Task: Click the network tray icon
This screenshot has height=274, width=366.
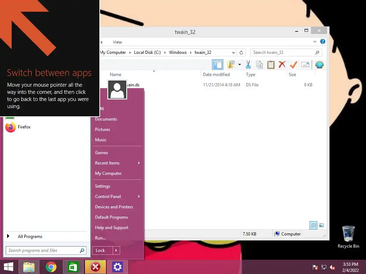Action: click(x=324, y=267)
